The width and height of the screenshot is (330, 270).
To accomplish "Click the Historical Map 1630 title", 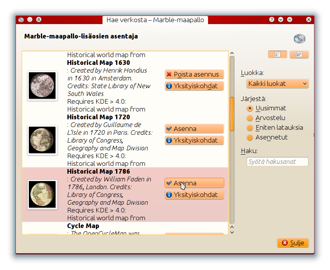I will point(99,63).
